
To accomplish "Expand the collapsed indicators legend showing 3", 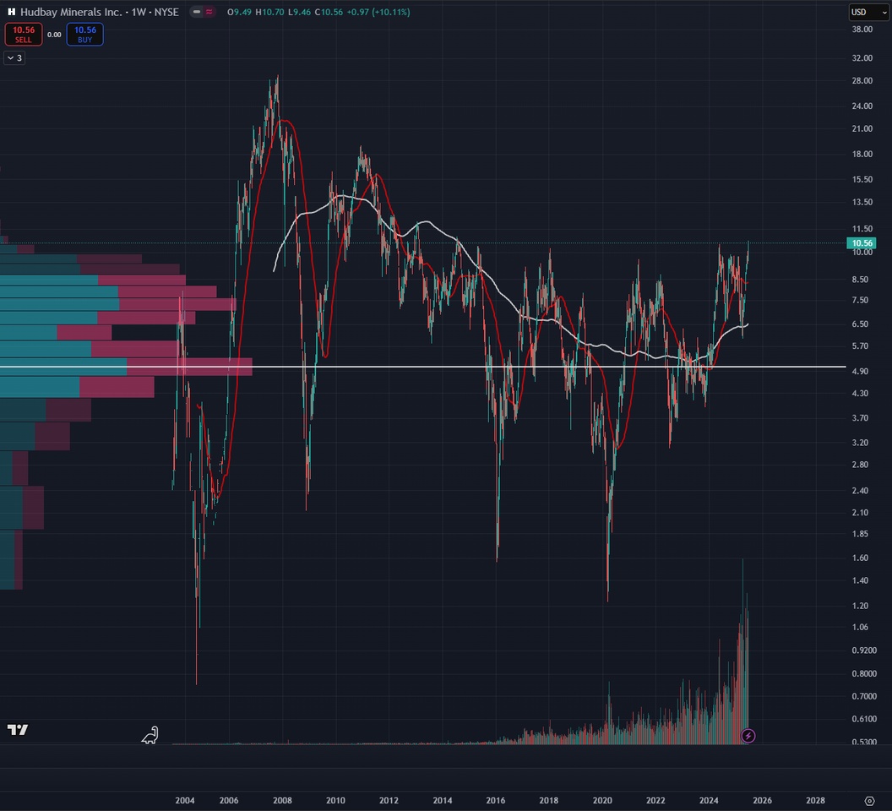I will (x=14, y=58).
